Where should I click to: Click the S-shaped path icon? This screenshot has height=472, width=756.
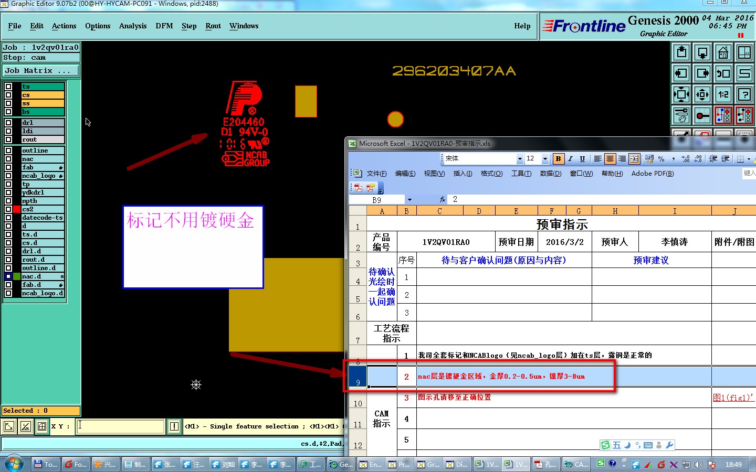pos(744,73)
